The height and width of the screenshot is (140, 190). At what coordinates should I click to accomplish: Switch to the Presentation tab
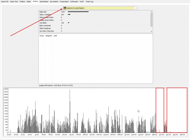64,2
